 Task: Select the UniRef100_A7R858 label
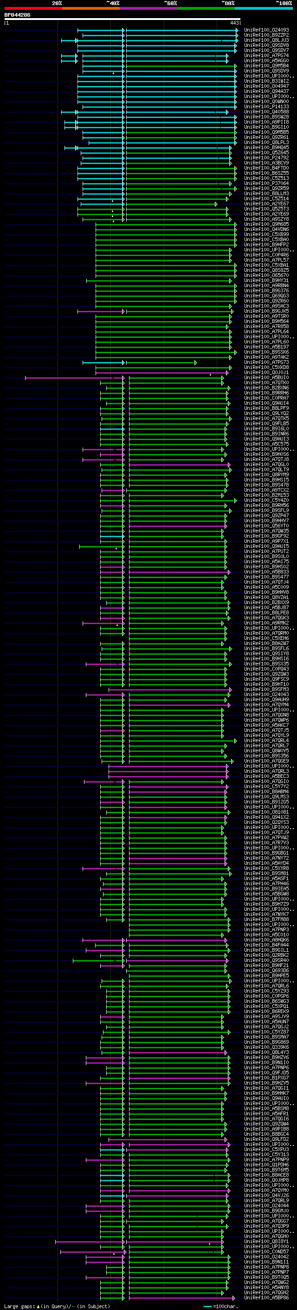click(x=266, y=327)
